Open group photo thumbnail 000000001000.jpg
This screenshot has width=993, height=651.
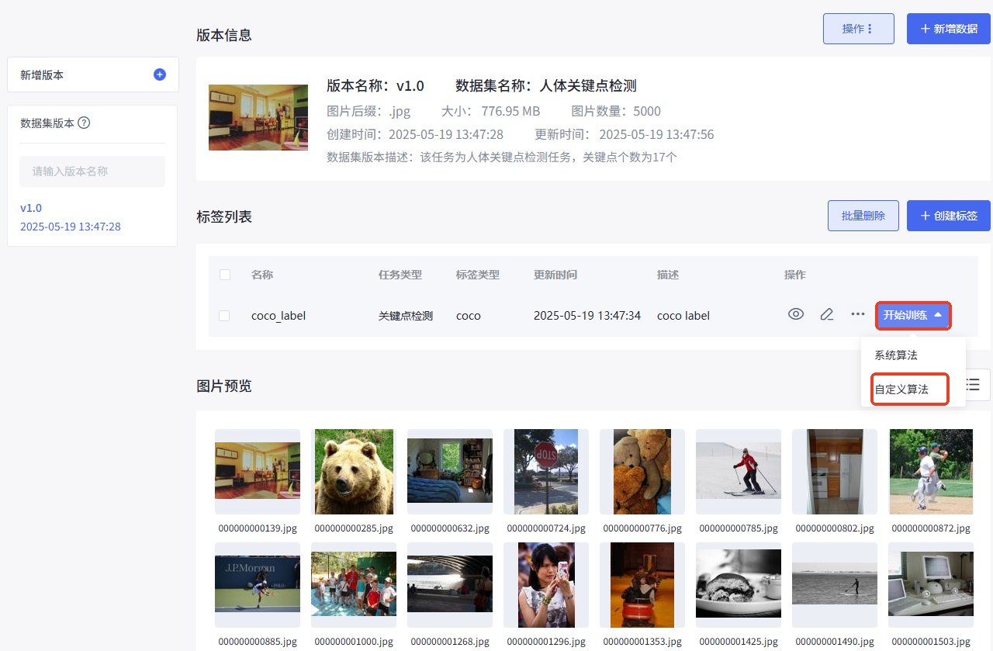354,584
